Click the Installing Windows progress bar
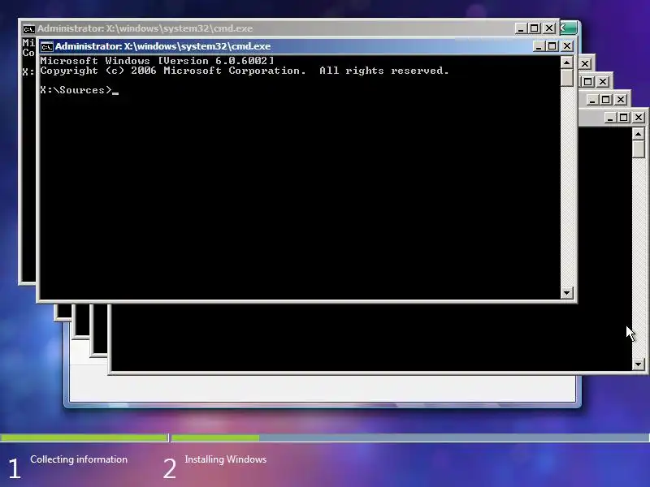Screen dimensions: 650x487 [410, 437]
